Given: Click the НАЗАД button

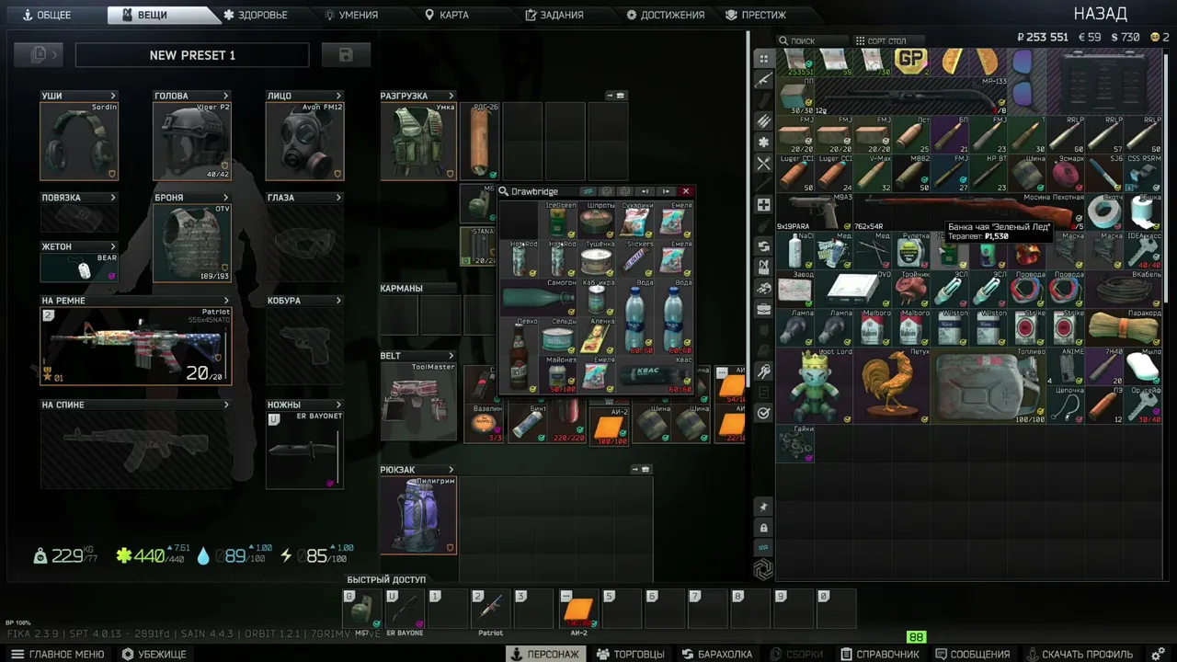Looking at the screenshot, I should click(1101, 14).
